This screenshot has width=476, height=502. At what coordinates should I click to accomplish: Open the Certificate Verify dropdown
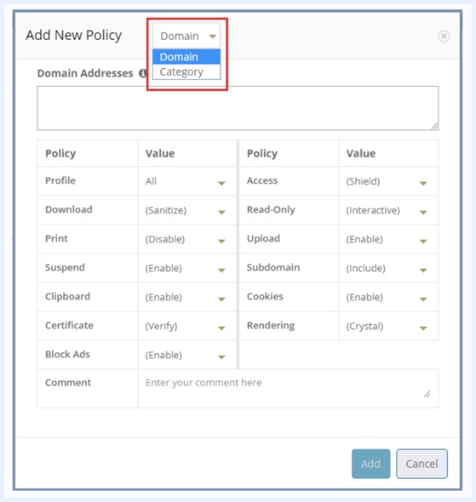pos(186,326)
